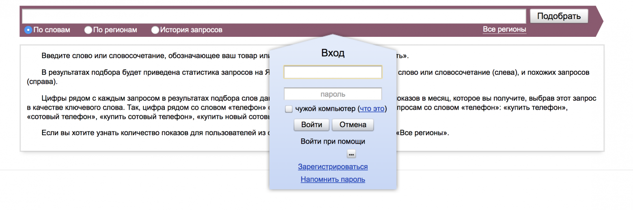Open the Напомнить пароль link
The image size is (633, 210).
tap(333, 179)
